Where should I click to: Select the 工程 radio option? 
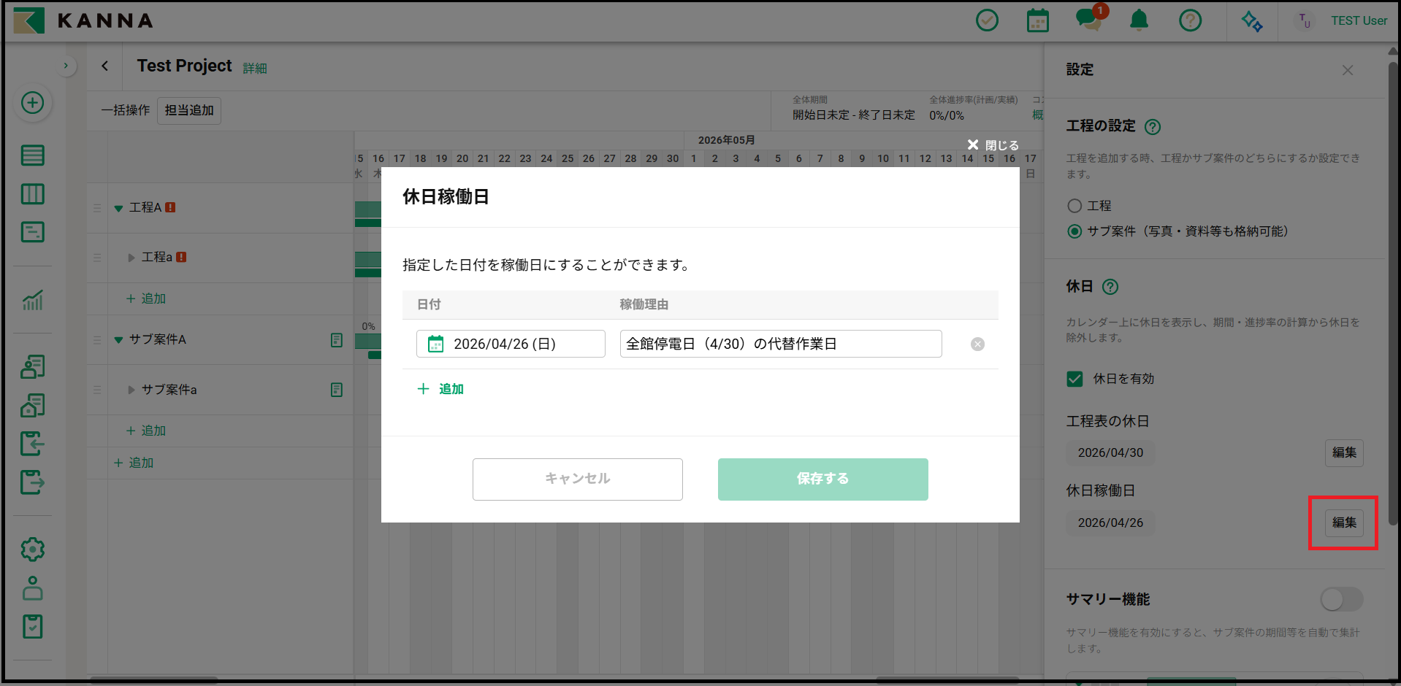coord(1074,206)
